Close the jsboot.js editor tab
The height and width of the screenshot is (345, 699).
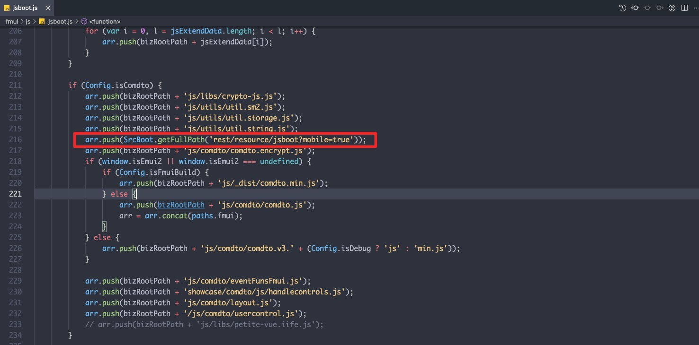pos(47,8)
